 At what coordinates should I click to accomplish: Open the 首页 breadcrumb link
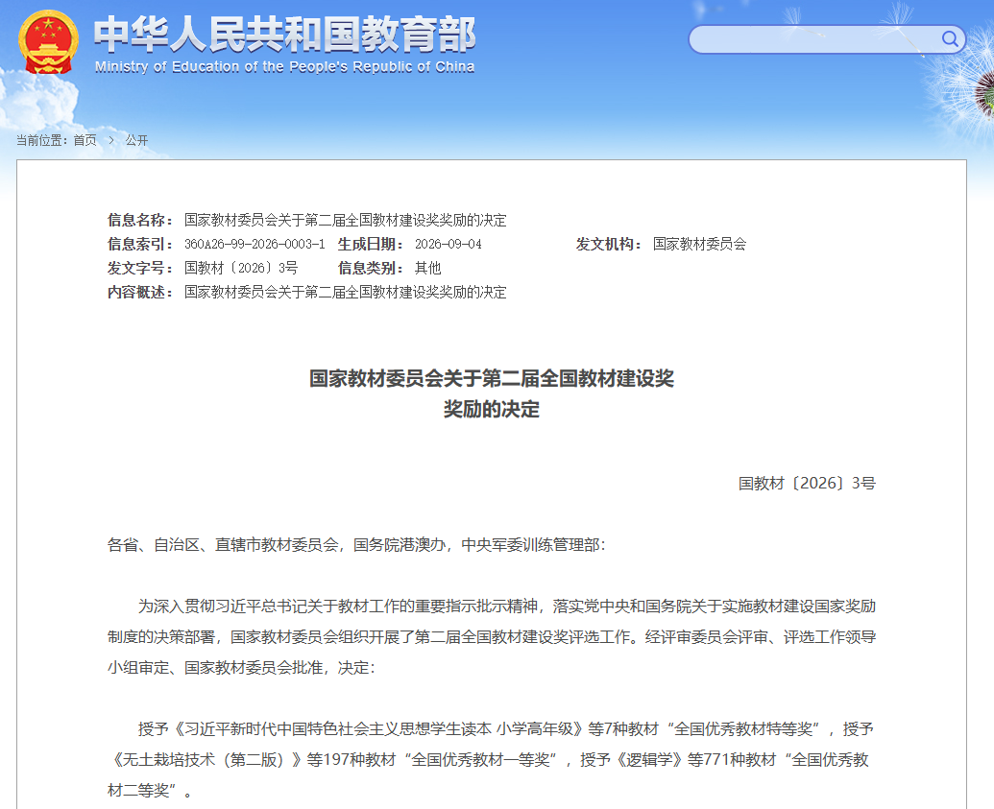[85, 140]
